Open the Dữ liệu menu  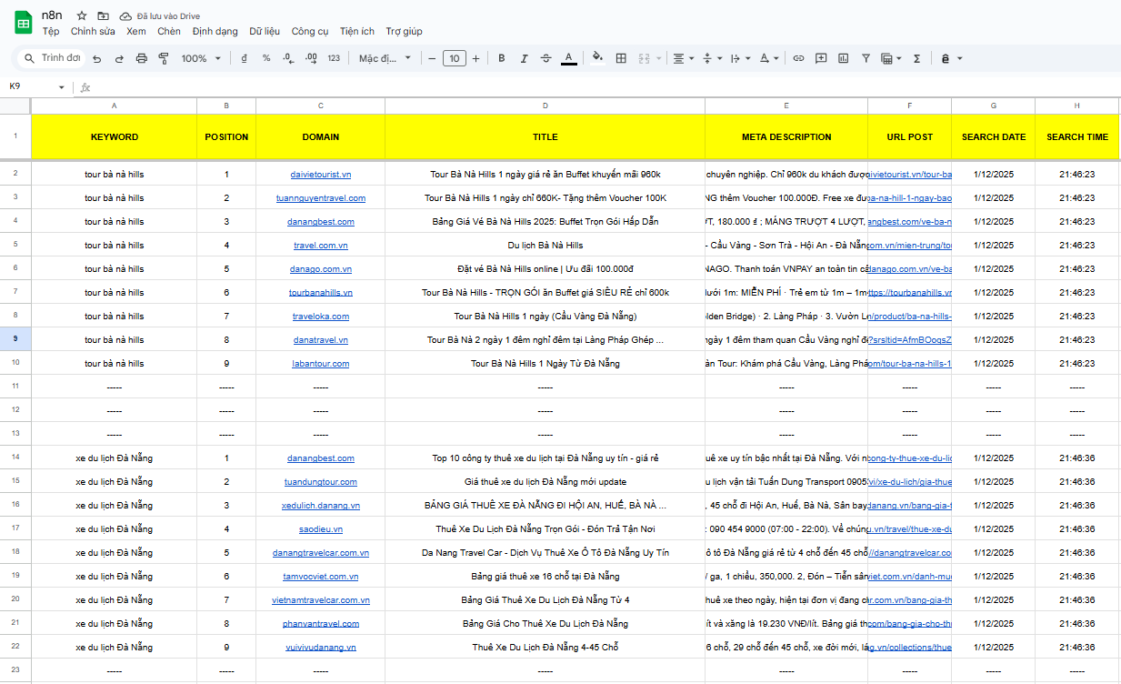[265, 31]
